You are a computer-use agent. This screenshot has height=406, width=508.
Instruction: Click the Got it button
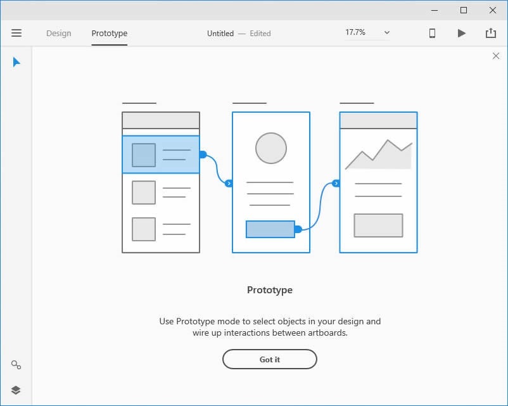[269, 359]
